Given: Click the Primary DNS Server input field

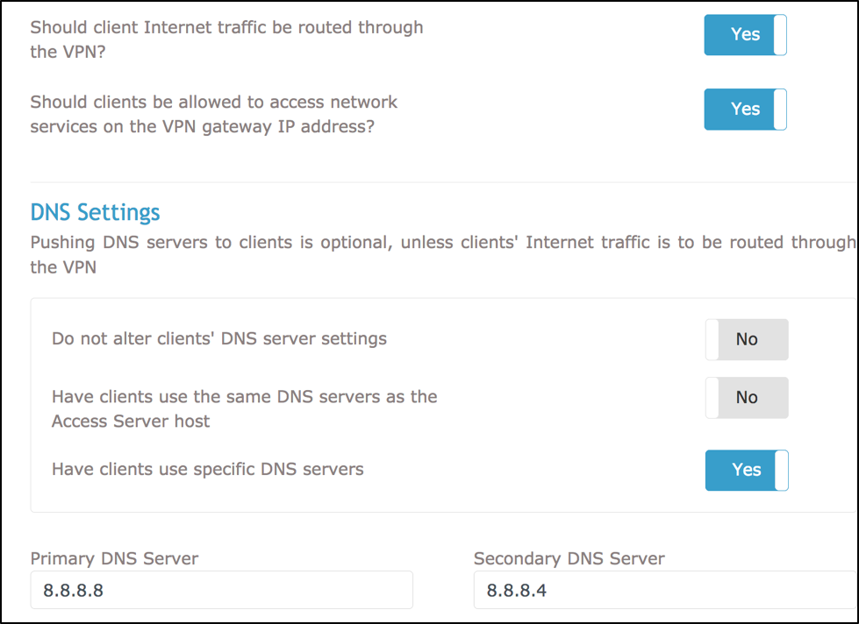Looking at the screenshot, I should (x=221, y=591).
